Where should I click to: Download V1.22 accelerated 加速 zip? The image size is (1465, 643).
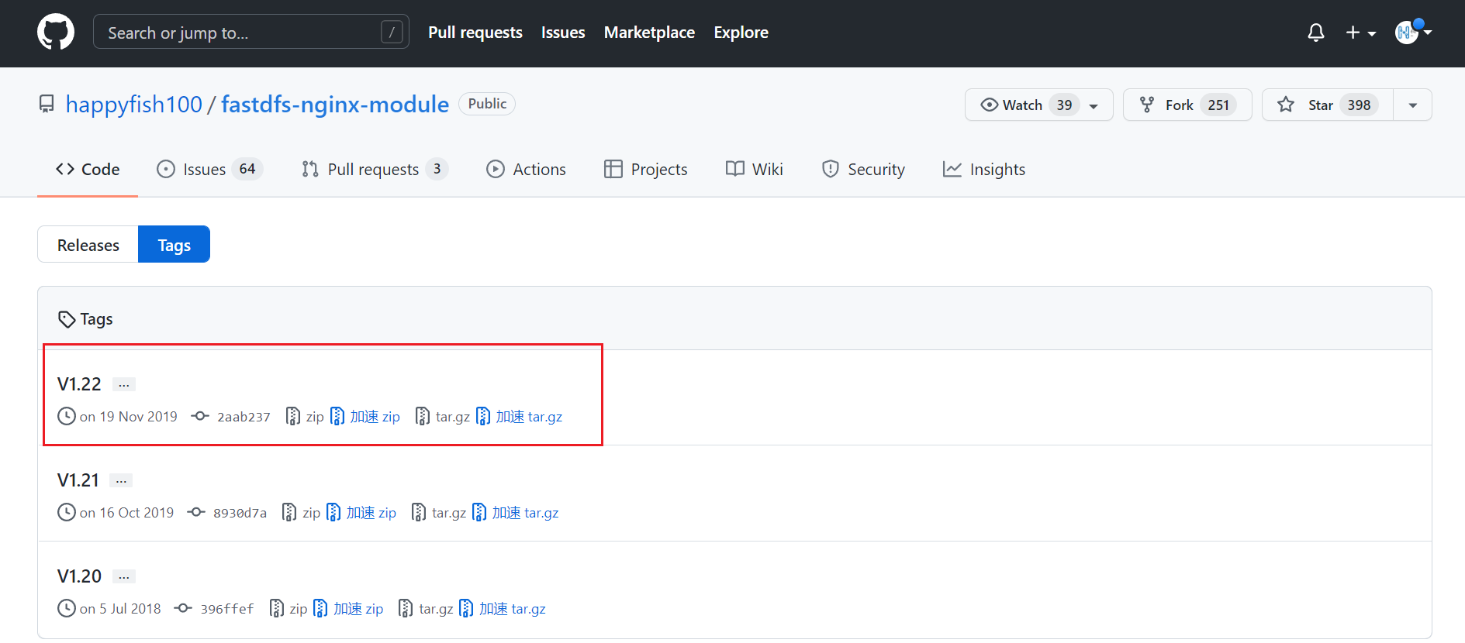365,417
